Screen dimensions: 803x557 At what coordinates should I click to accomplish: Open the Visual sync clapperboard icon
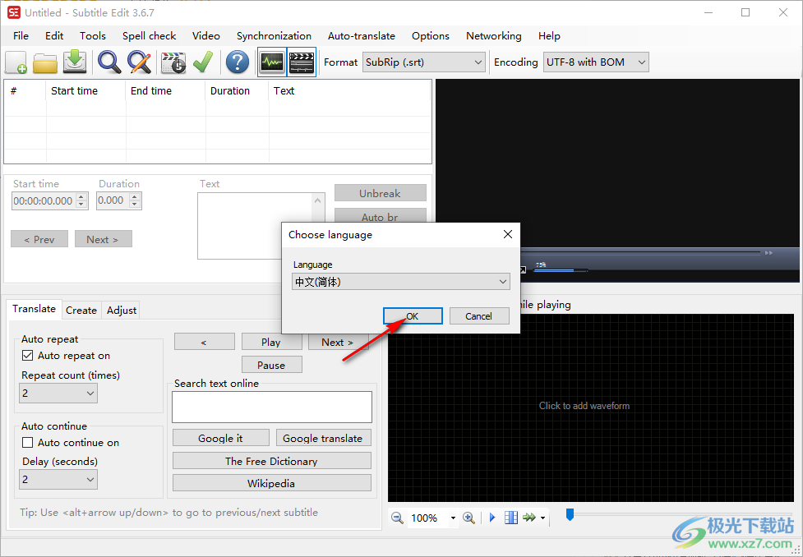pos(173,62)
